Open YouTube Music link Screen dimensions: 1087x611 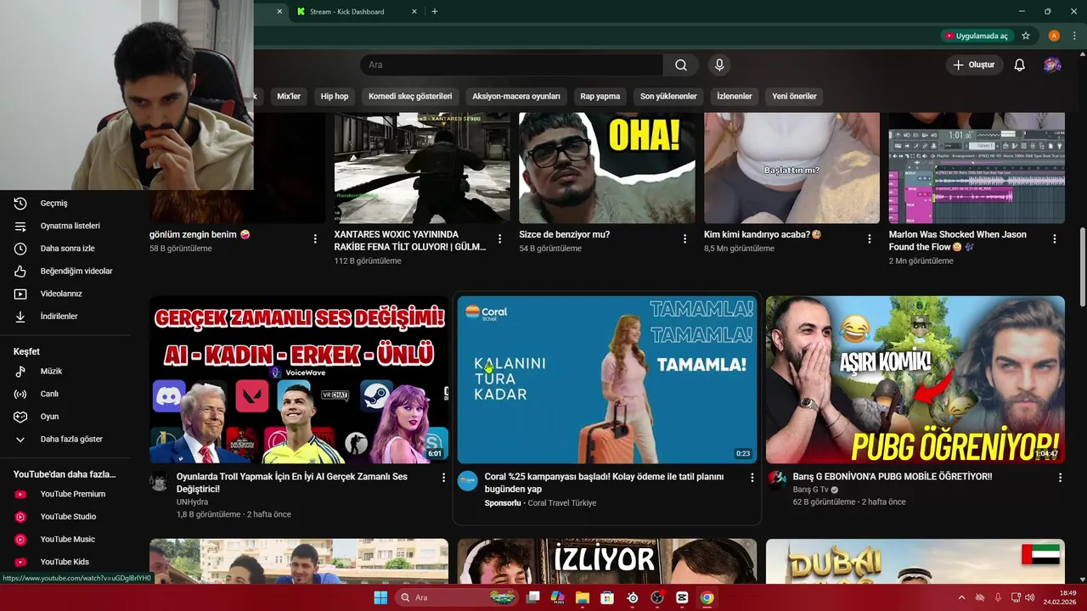(x=68, y=539)
